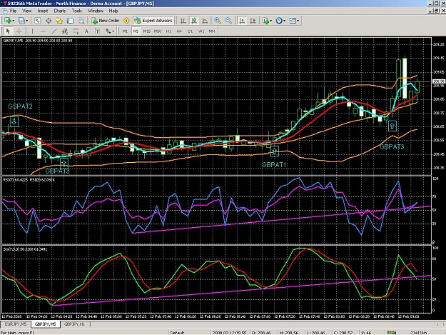The height and width of the screenshot is (335, 446).
Task: Select the Text 'A' tool
Action: pyautogui.click(x=86, y=31)
